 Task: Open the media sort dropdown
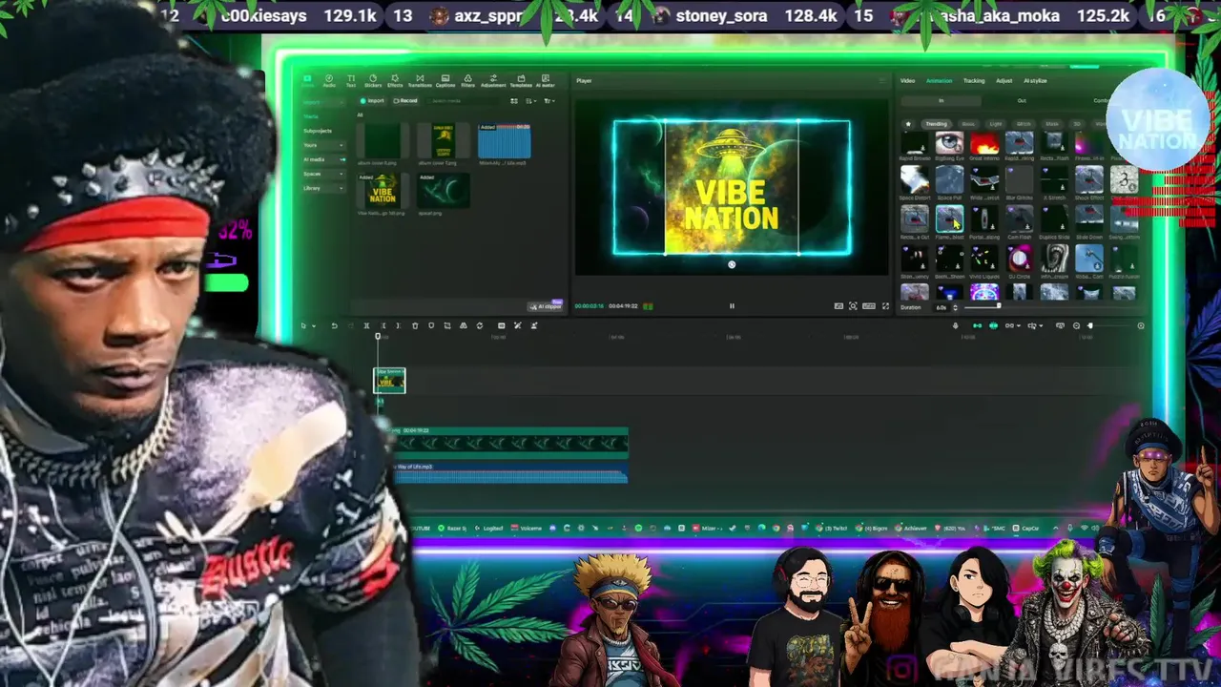click(530, 101)
